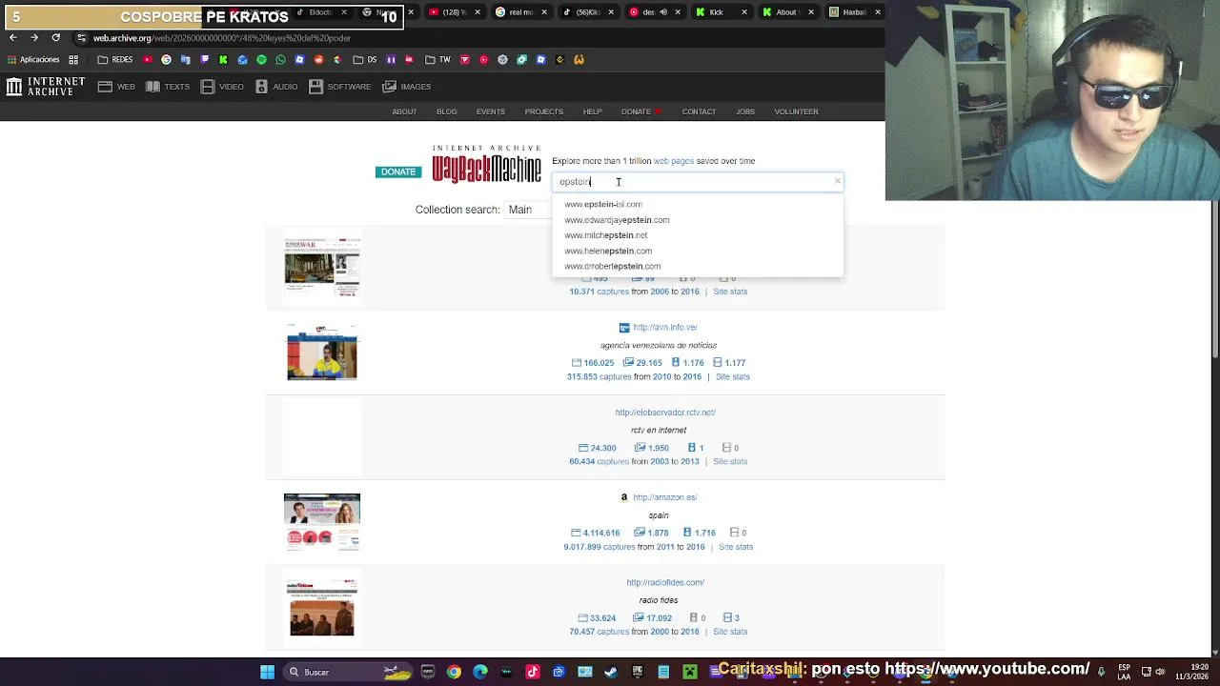This screenshot has height=686, width=1220.
Task: Open the Aplicaciones bookmark shortcut
Action: click(33, 60)
